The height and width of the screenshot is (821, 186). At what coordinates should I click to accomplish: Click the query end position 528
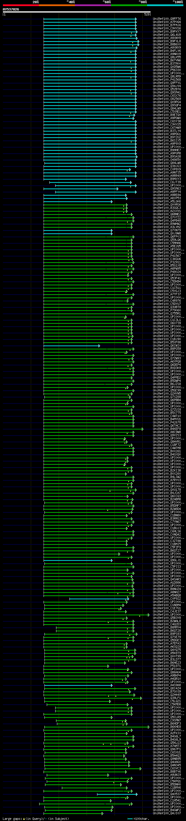coord(147,14)
